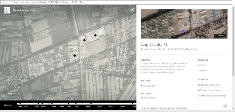The height and width of the screenshot is (112, 235).
Task: Expand the satellite image with EXPAND button
Action: 220,35
